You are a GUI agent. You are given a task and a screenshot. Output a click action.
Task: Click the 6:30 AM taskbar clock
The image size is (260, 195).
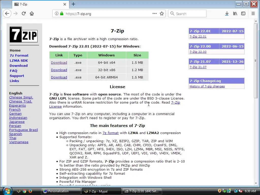tap(250, 191)
